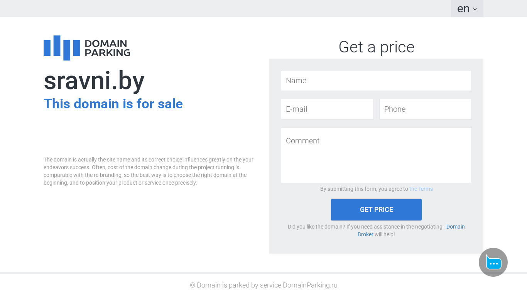This screenshot has height=296, width=527.
Task: Click the chevron arrow beside 'en'
Action: pyautogui.click(x=475, y=9)
